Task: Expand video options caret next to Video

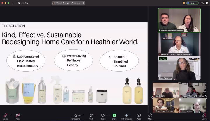Action: coord(22,115)
